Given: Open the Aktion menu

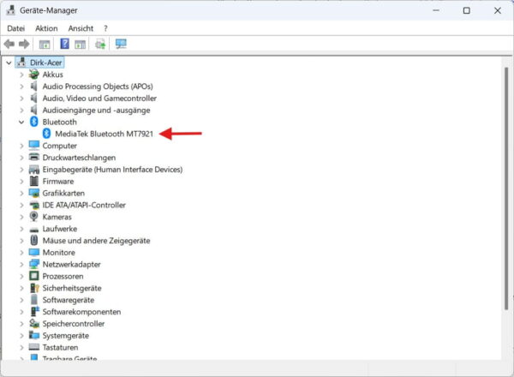Looking at the screenshot, I should (46, 28).
